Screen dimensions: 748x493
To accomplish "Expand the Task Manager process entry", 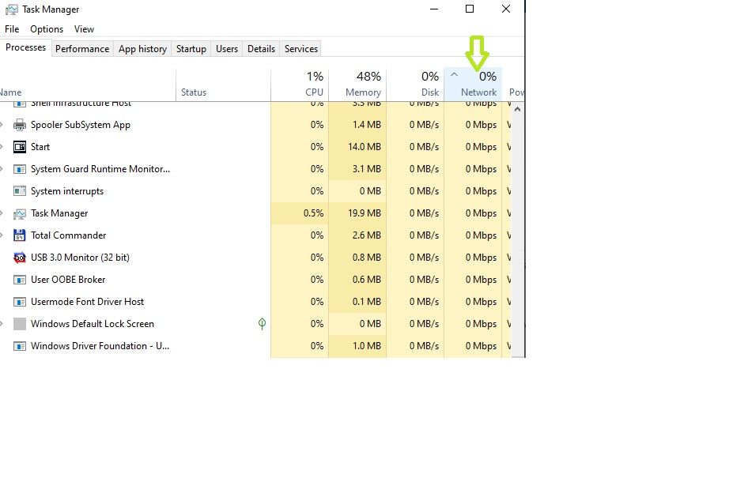I will pos(2,213).
